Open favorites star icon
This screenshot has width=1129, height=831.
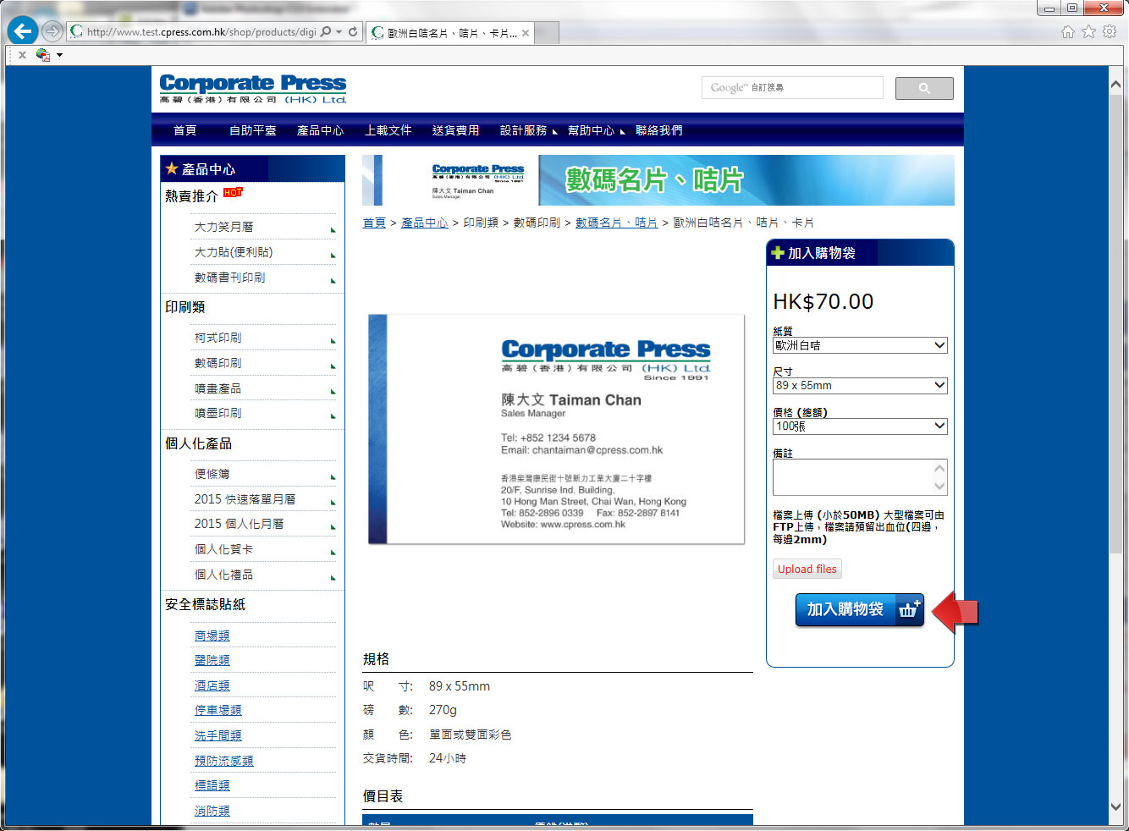tap(1088, 32)
